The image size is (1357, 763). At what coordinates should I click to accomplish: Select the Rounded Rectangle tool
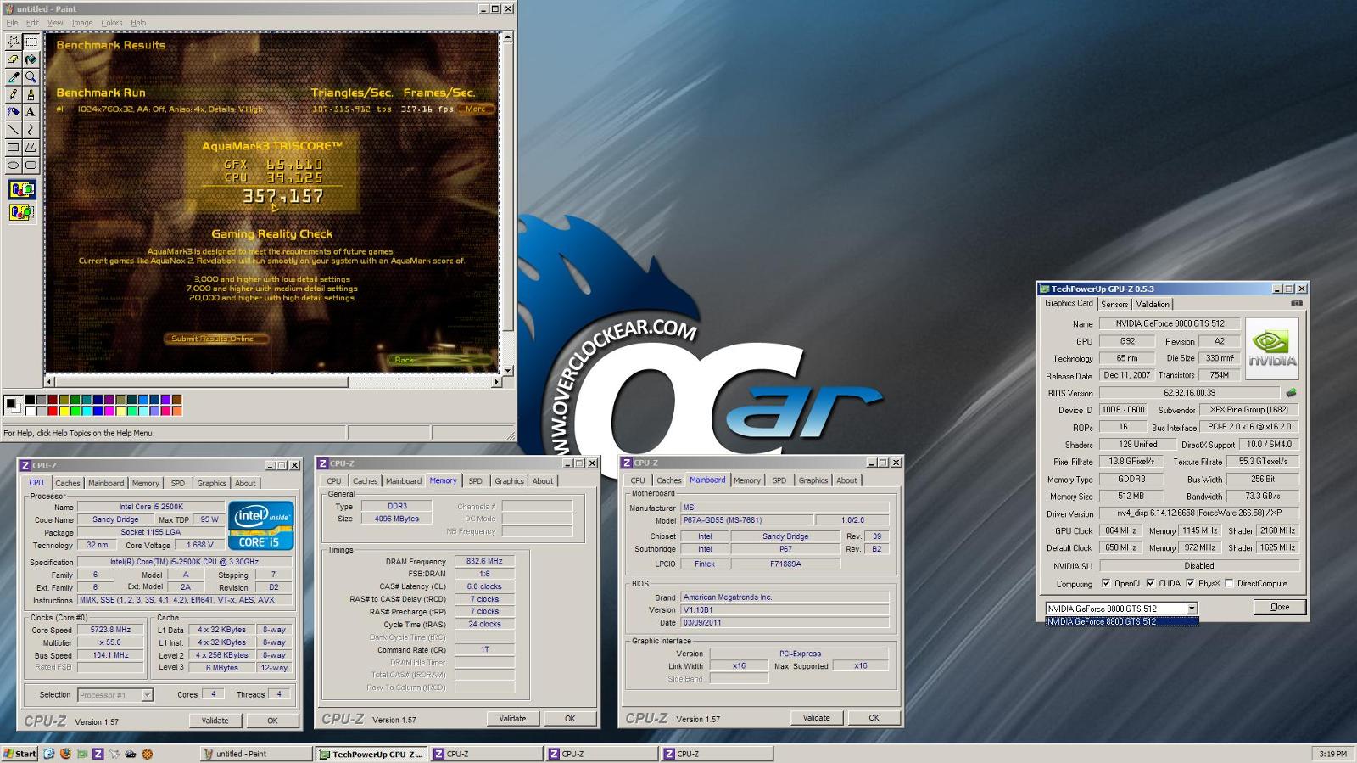(31, 166)
